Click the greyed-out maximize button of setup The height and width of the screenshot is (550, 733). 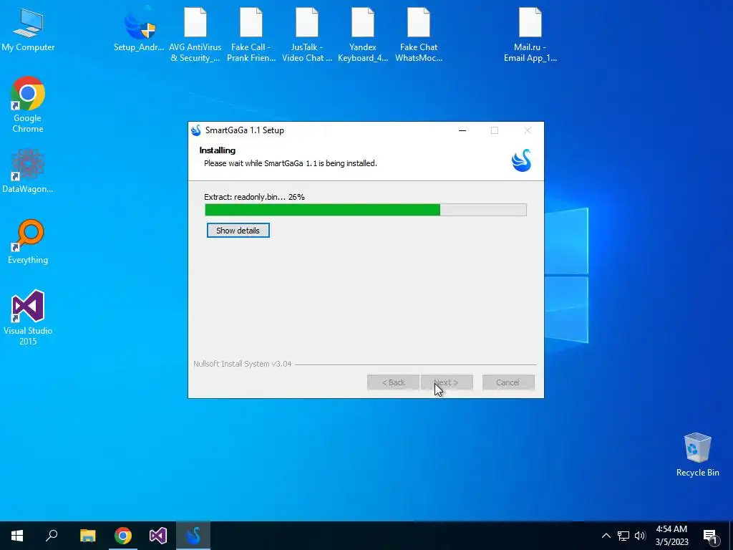click(x=495, y=130)
